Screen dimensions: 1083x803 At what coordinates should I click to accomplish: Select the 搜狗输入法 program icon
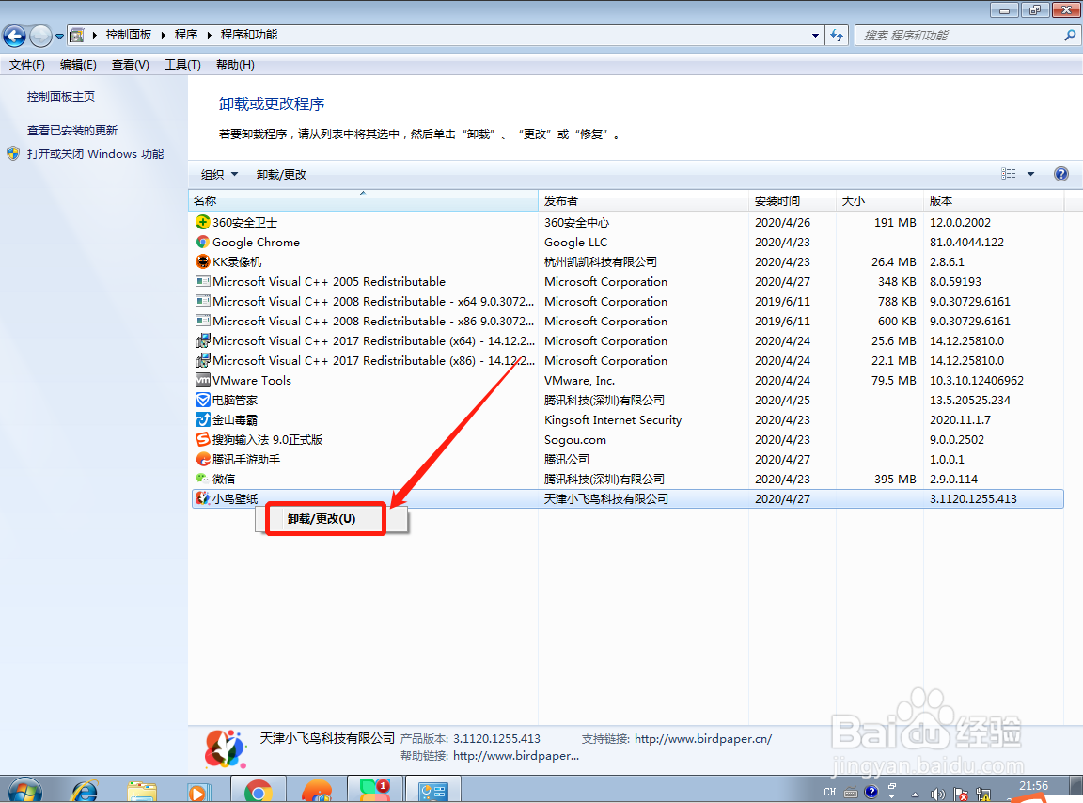click(202, 439)
